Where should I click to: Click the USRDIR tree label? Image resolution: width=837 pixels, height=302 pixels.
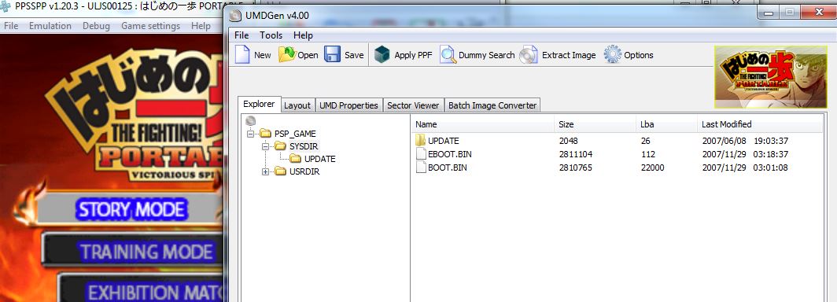pos(304,171)
